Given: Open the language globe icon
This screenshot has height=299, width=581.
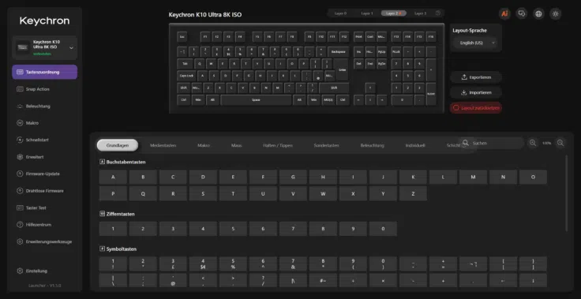Looking at the screenshot, I should (x=538, y=13).
